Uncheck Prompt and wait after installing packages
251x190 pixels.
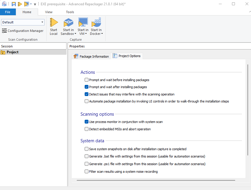pyautogui.click(x=86, y=87)
